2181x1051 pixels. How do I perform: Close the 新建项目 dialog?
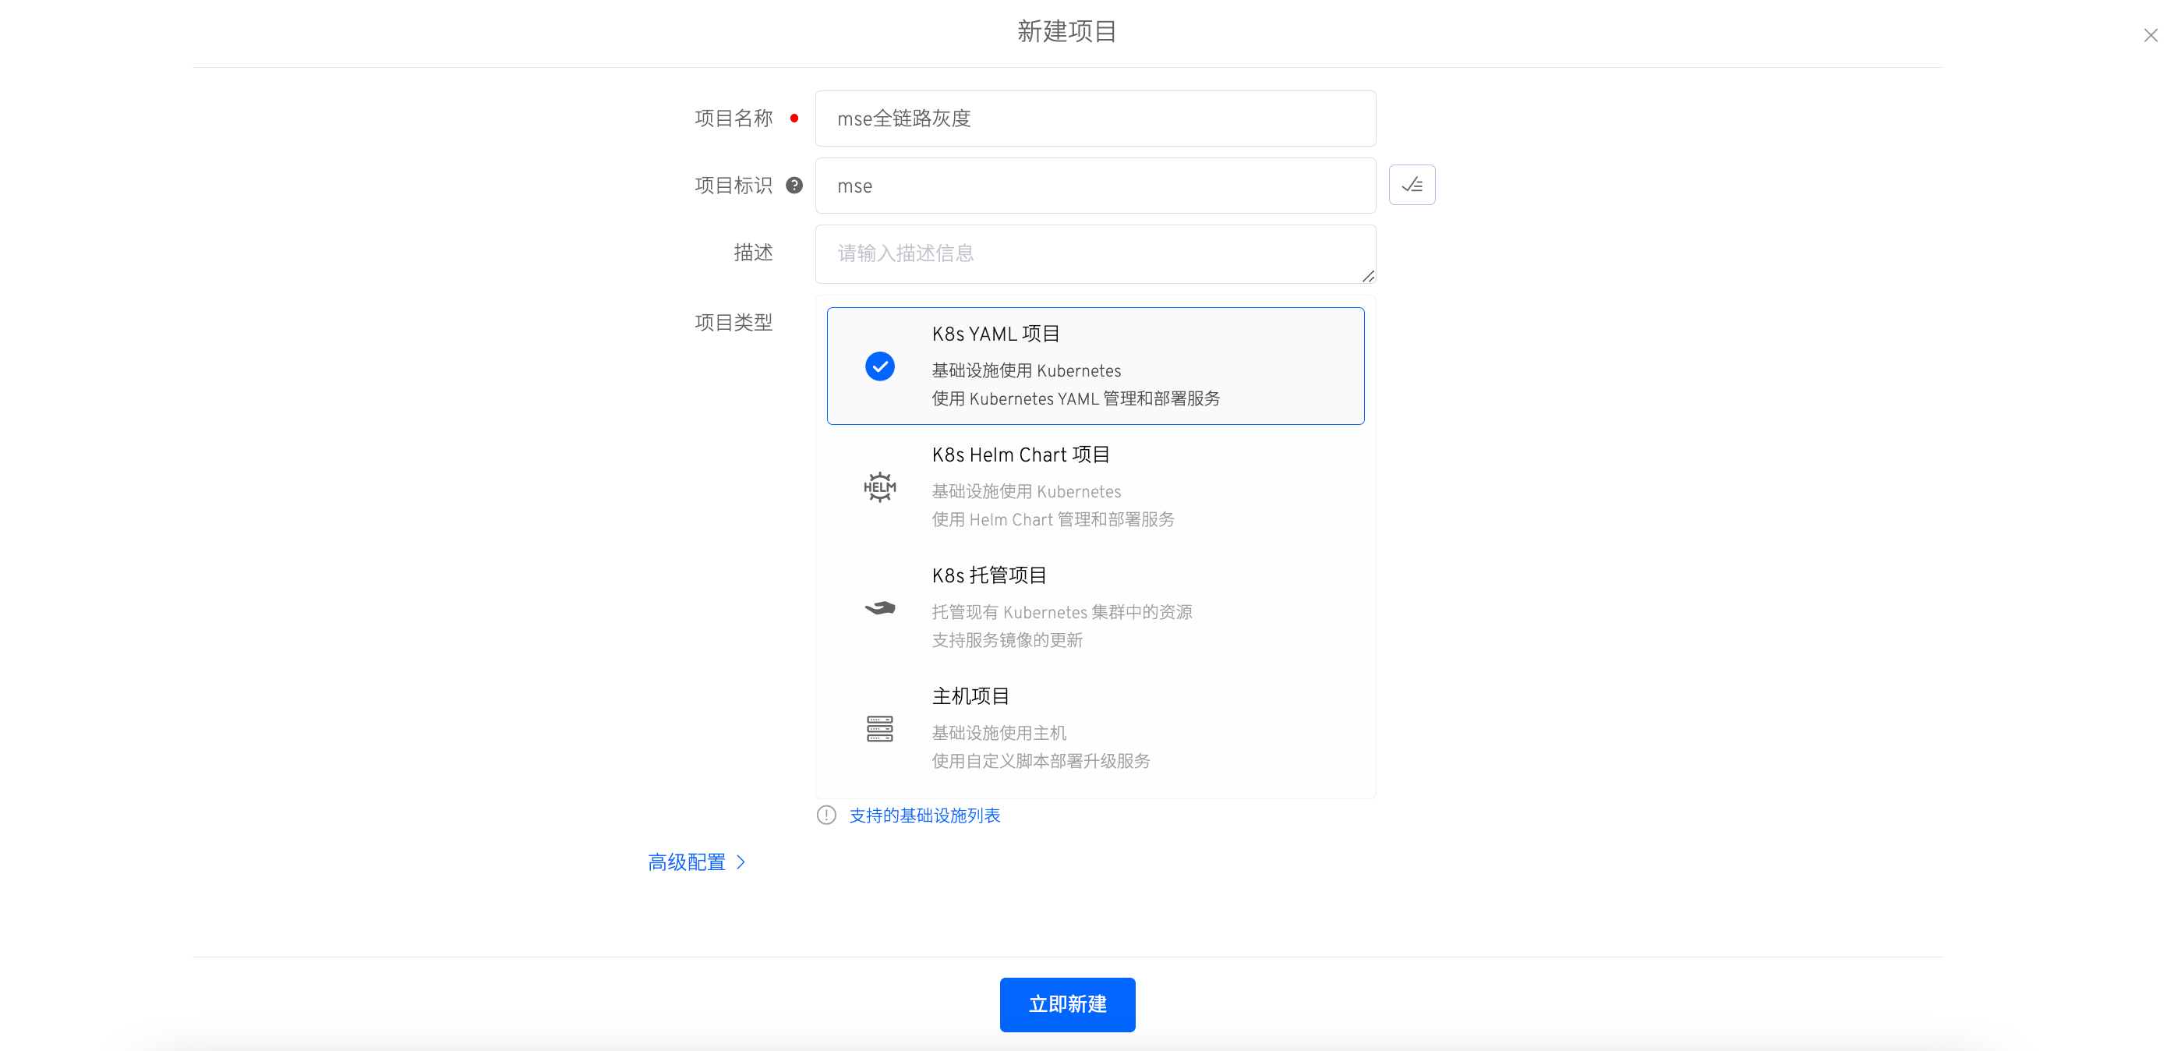pos(2150,36)
